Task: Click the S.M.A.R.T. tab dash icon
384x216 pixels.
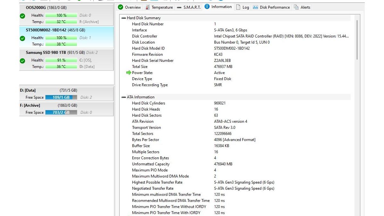Action: click(x=179, y=7)
